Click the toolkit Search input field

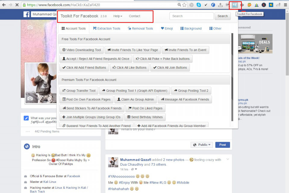[x=191, y=16]
